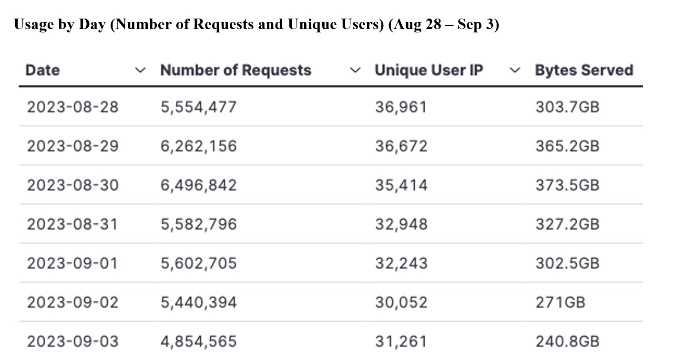The height and width of the screenshot is (357, 675).
Task: Select the 6,496,842 requests cell
Action: tap(199, 185)
